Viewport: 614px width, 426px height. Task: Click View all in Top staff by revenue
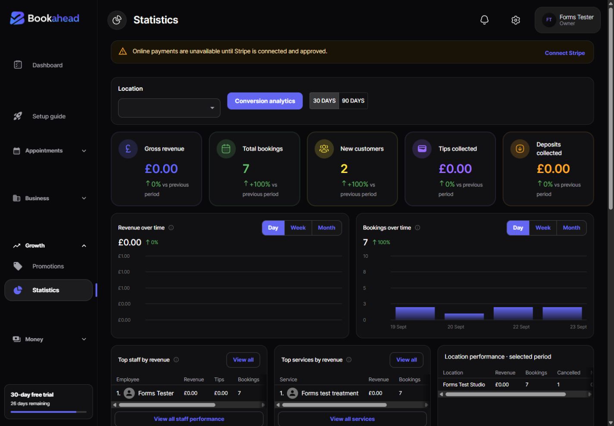243,360
